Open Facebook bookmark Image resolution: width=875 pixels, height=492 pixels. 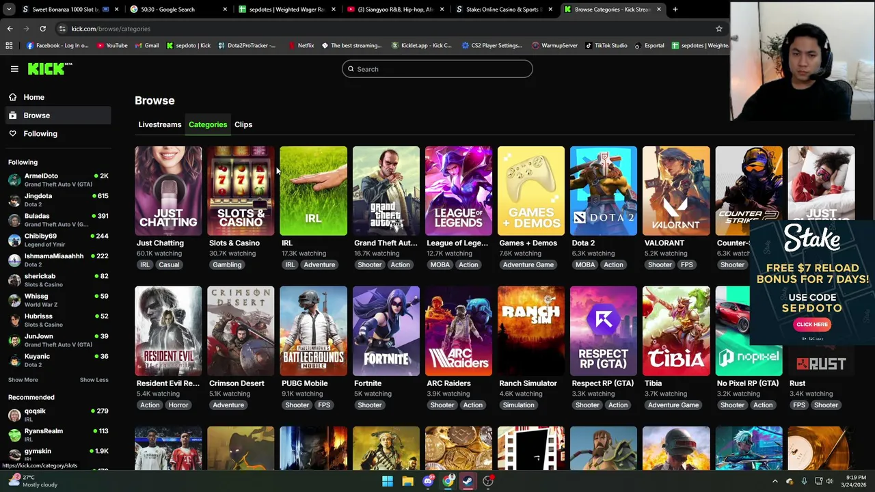pyautogui.click(x=57, y=45)
